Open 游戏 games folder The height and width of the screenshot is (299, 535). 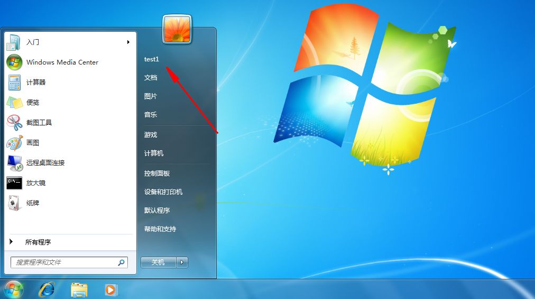[151, 135]
